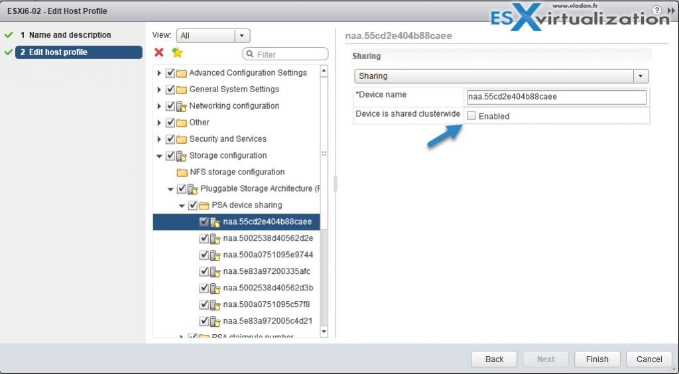Toggle checkbox for naa.500a0751095e9744
The image size is (679, 374).
pos(204,255)
